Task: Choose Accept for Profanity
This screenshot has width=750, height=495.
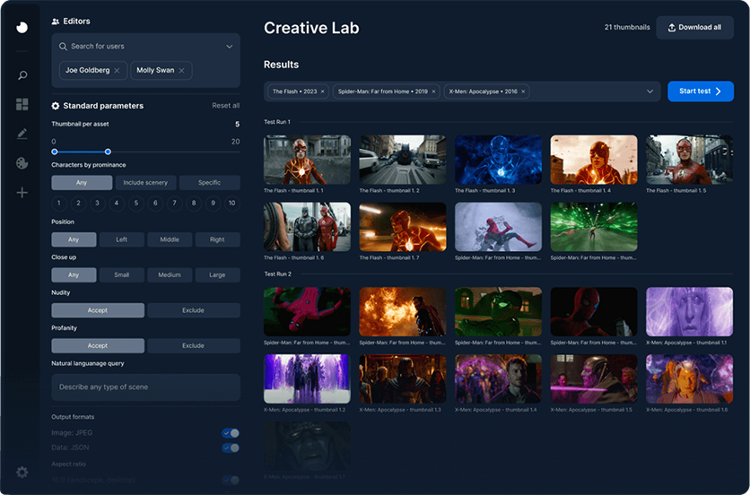Action: tap(98, 346)
